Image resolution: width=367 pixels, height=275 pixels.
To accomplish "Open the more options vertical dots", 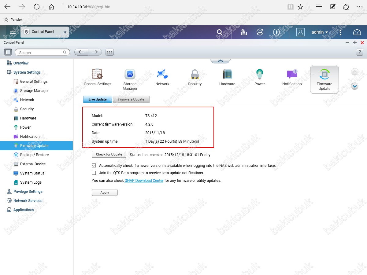I will [340, 32].
